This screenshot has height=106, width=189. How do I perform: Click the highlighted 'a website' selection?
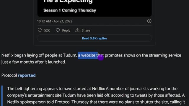(87, 55)
